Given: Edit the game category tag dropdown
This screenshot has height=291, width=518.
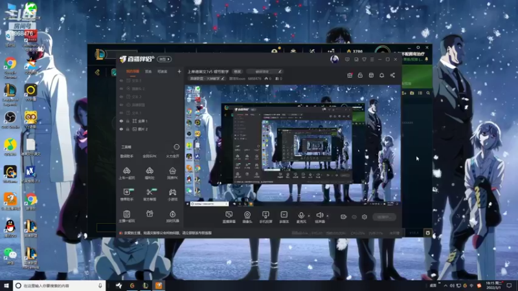Looking at the screenshot, I should tap(207, 78).
